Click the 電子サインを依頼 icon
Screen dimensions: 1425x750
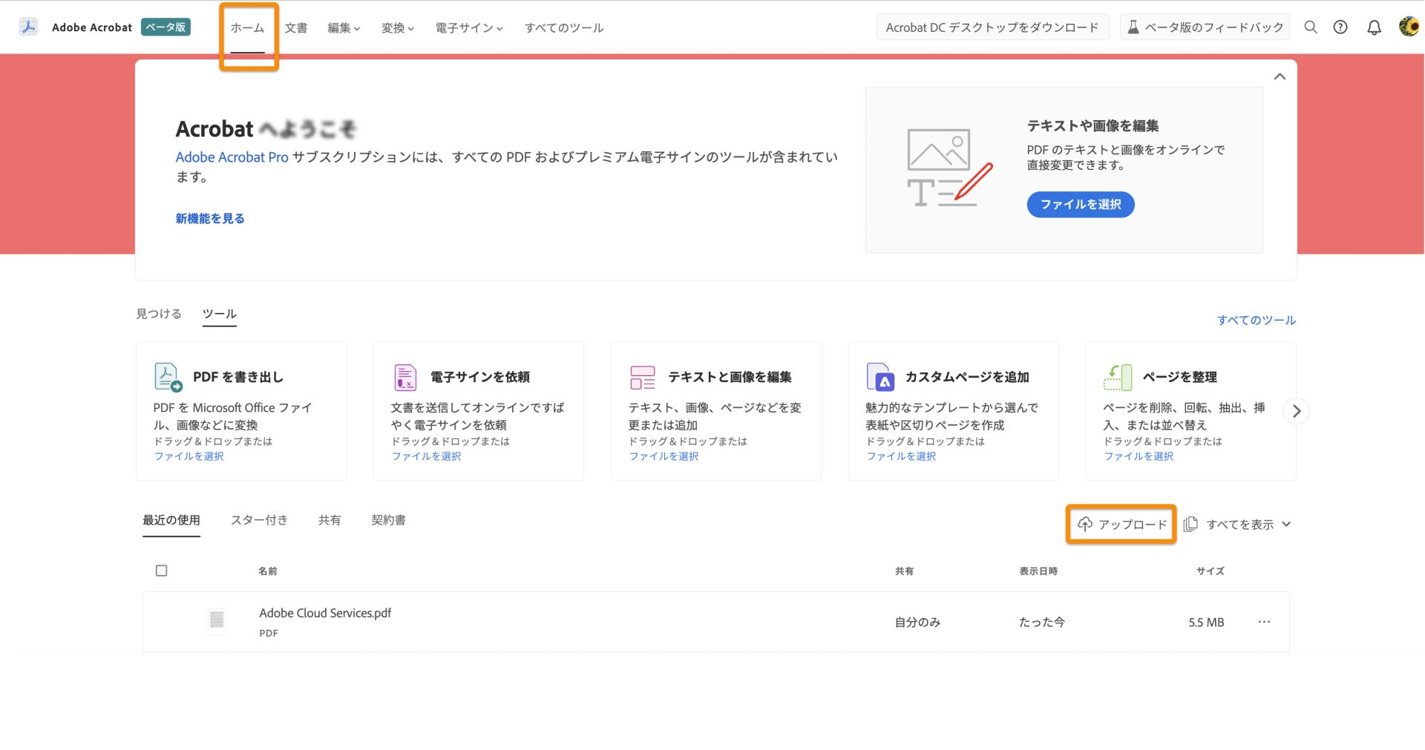[x=405, y=377]
